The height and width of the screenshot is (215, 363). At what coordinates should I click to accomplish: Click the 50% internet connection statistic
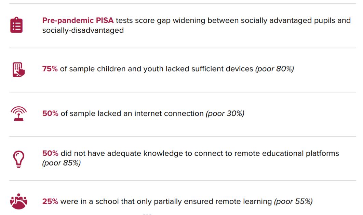(x=50, y=113)
